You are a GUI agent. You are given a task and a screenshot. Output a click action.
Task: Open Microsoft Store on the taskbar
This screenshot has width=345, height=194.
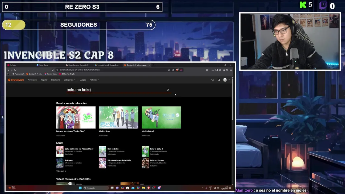tap(127, 188)
